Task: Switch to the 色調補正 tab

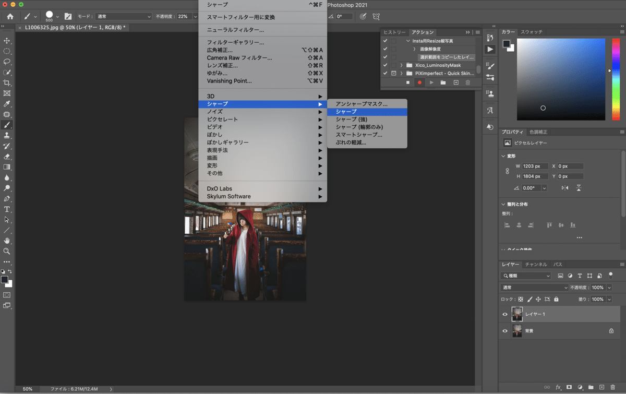Action: pyautogui.click(x=538, y=132)
